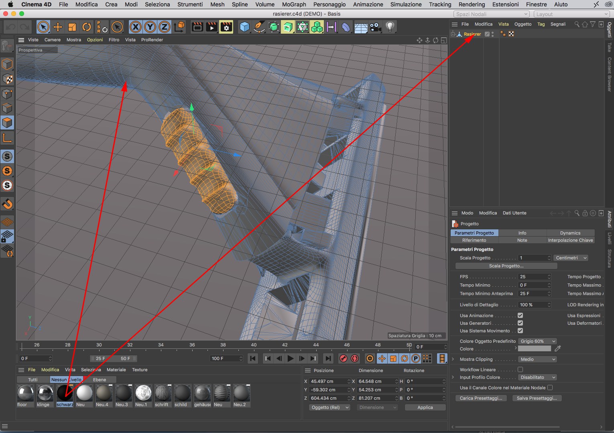The image size is (614, 433).
Task: Play the animation forward
Action: point(291,358)
